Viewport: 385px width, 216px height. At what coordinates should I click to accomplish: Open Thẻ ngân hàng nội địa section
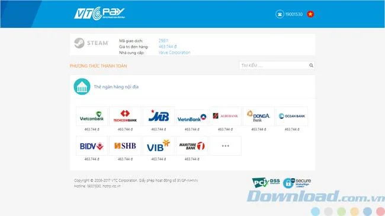(x=116, y=86)
